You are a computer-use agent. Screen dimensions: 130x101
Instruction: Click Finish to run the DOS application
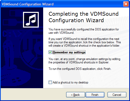pyautogui.click(x=95, y=95)
